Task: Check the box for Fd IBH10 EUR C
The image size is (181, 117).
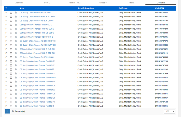Action: click(11, 29)
